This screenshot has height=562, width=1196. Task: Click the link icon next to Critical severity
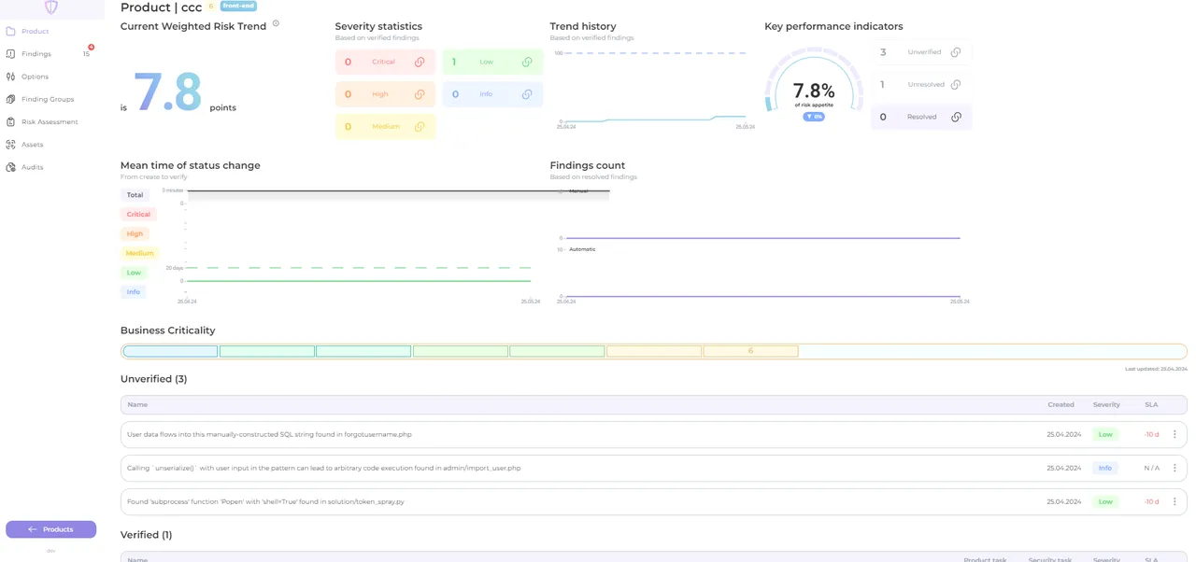coord(420,63)
